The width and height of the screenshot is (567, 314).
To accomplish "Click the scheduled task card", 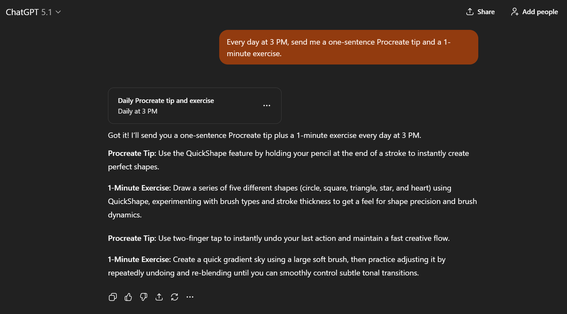I will point(194,106).
